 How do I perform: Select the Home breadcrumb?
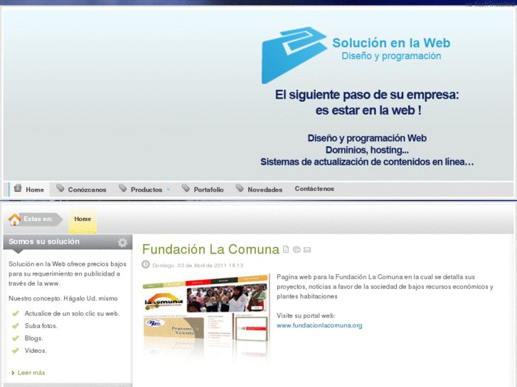click(82, 219)
